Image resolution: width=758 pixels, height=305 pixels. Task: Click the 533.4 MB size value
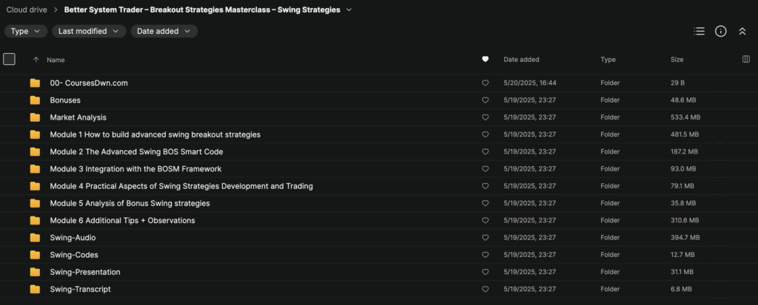[685, 117]
